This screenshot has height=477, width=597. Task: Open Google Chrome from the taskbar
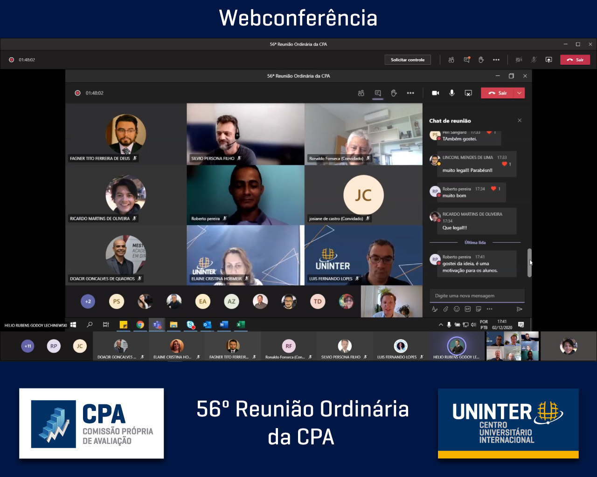pyautogui.click(x=140, y=325)
